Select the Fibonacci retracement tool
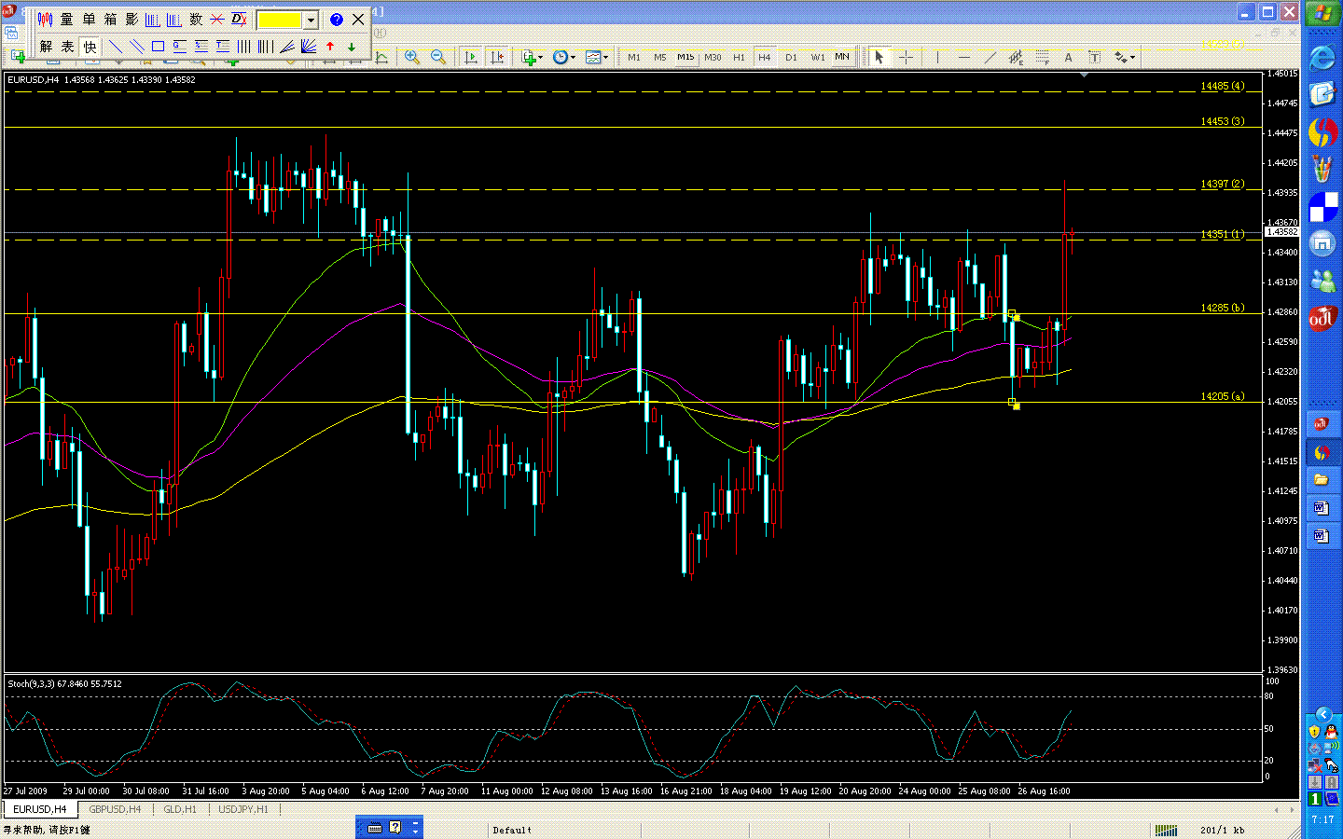 [x=1043, y=57]
